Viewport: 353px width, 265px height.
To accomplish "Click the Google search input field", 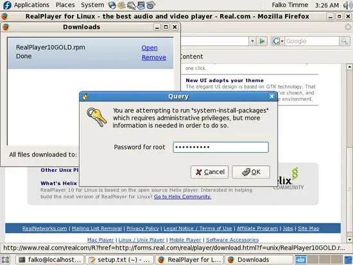I will (x=311, y=41).
